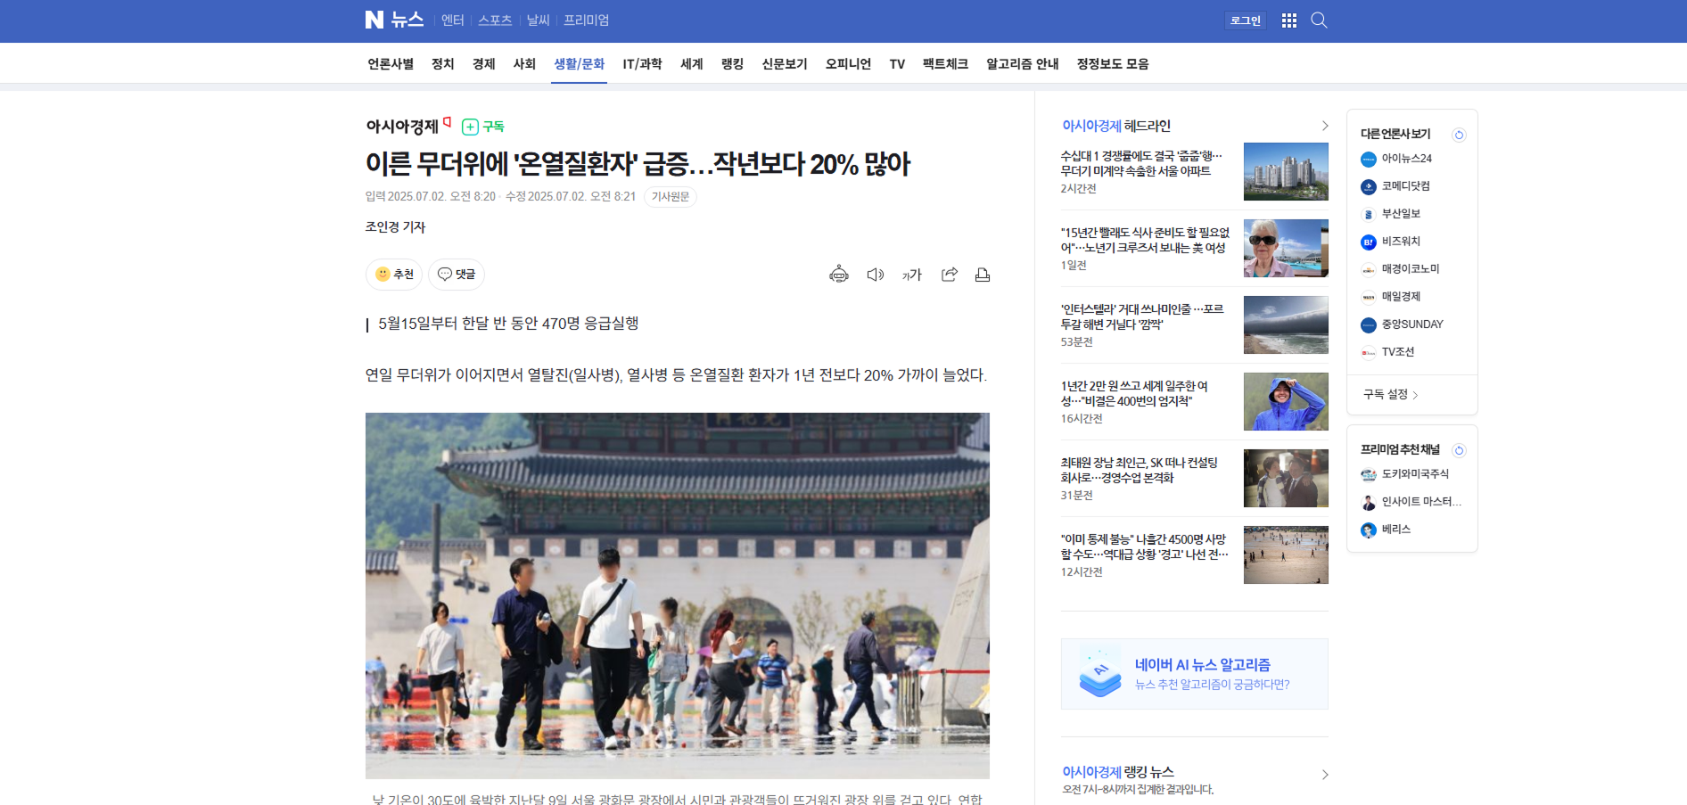Refresh the 다른 언론사 보기 list

click(x=1459, y=135)
